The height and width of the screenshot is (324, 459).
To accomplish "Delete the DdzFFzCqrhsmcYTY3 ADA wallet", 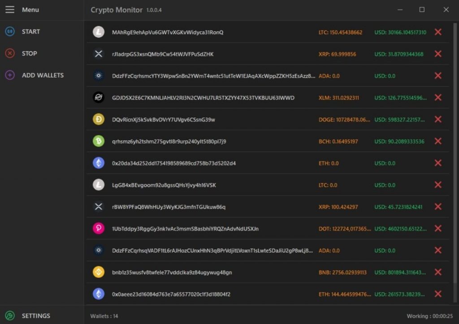I will (438, 75).
